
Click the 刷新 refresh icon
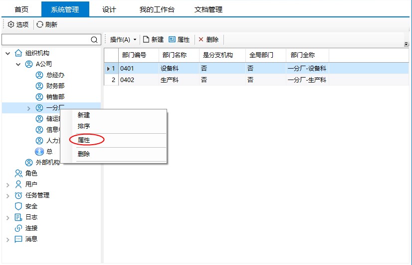(40, 24)
